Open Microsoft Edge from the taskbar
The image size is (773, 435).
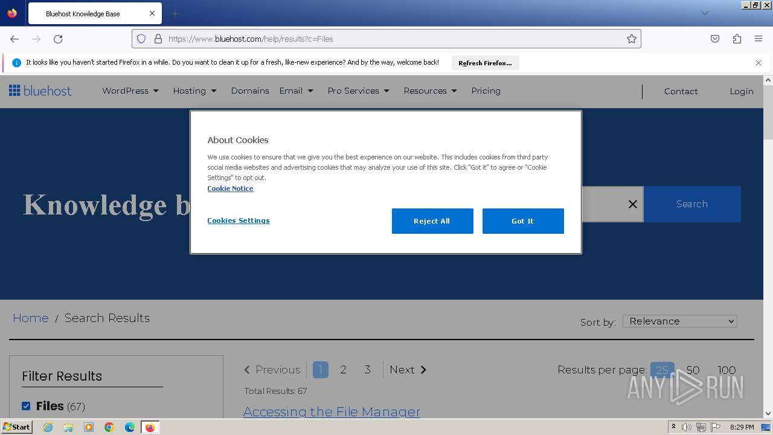click(x=130, y=427)
